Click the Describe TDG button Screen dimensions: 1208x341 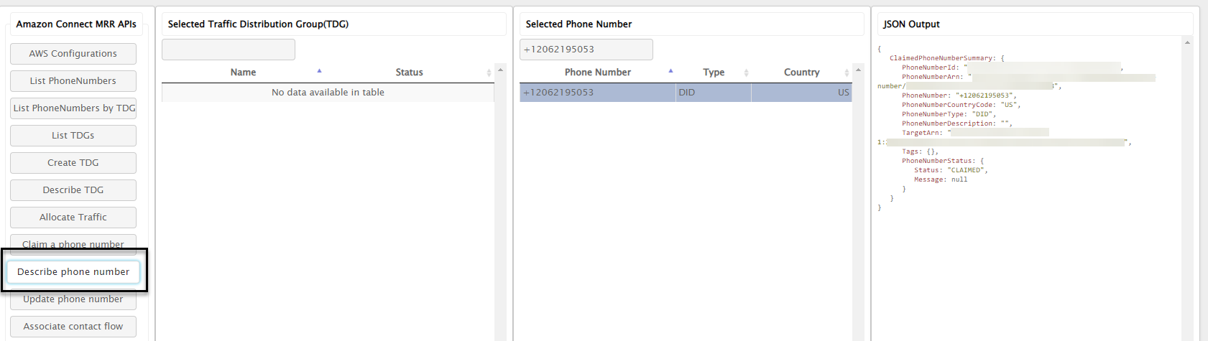click(73, 190)
